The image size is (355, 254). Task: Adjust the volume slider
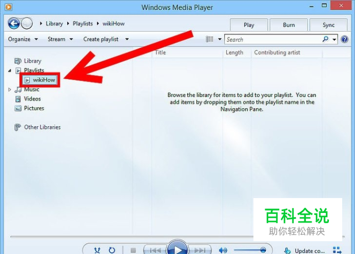point(250,250)
